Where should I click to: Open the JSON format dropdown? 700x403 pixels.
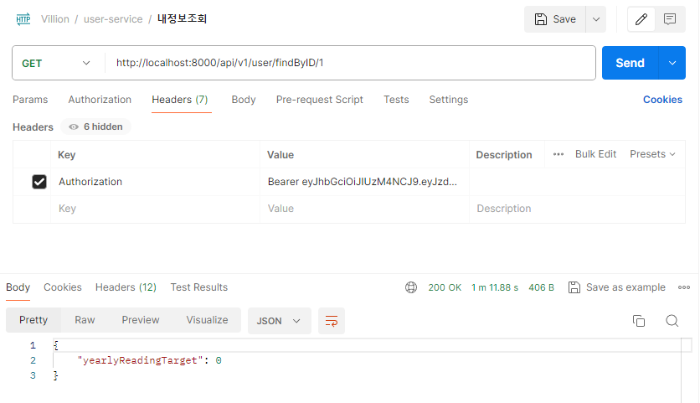click(279, 321)
